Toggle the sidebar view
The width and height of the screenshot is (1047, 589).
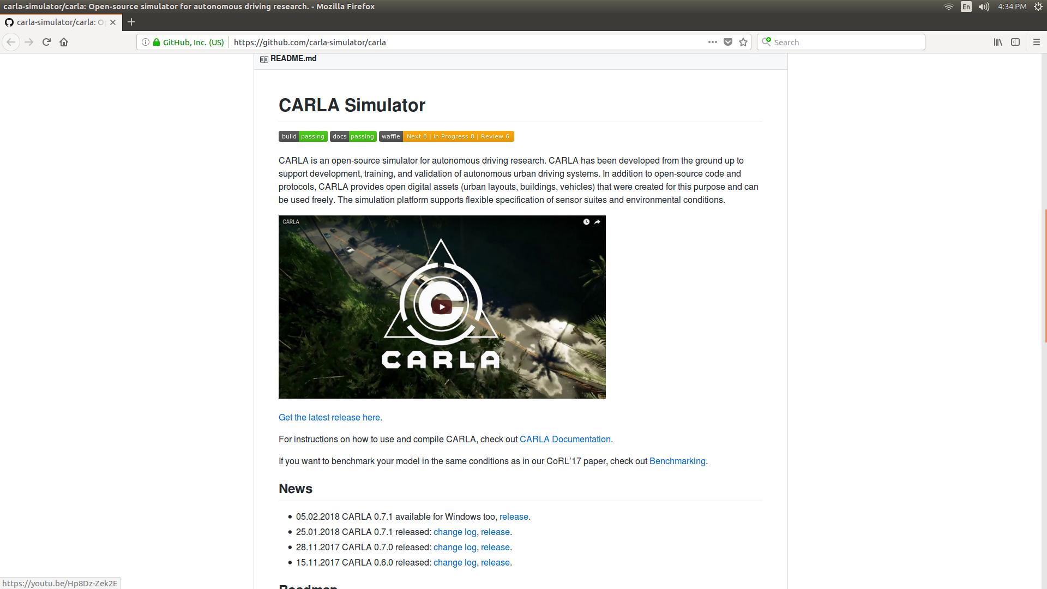point(1015,42)
